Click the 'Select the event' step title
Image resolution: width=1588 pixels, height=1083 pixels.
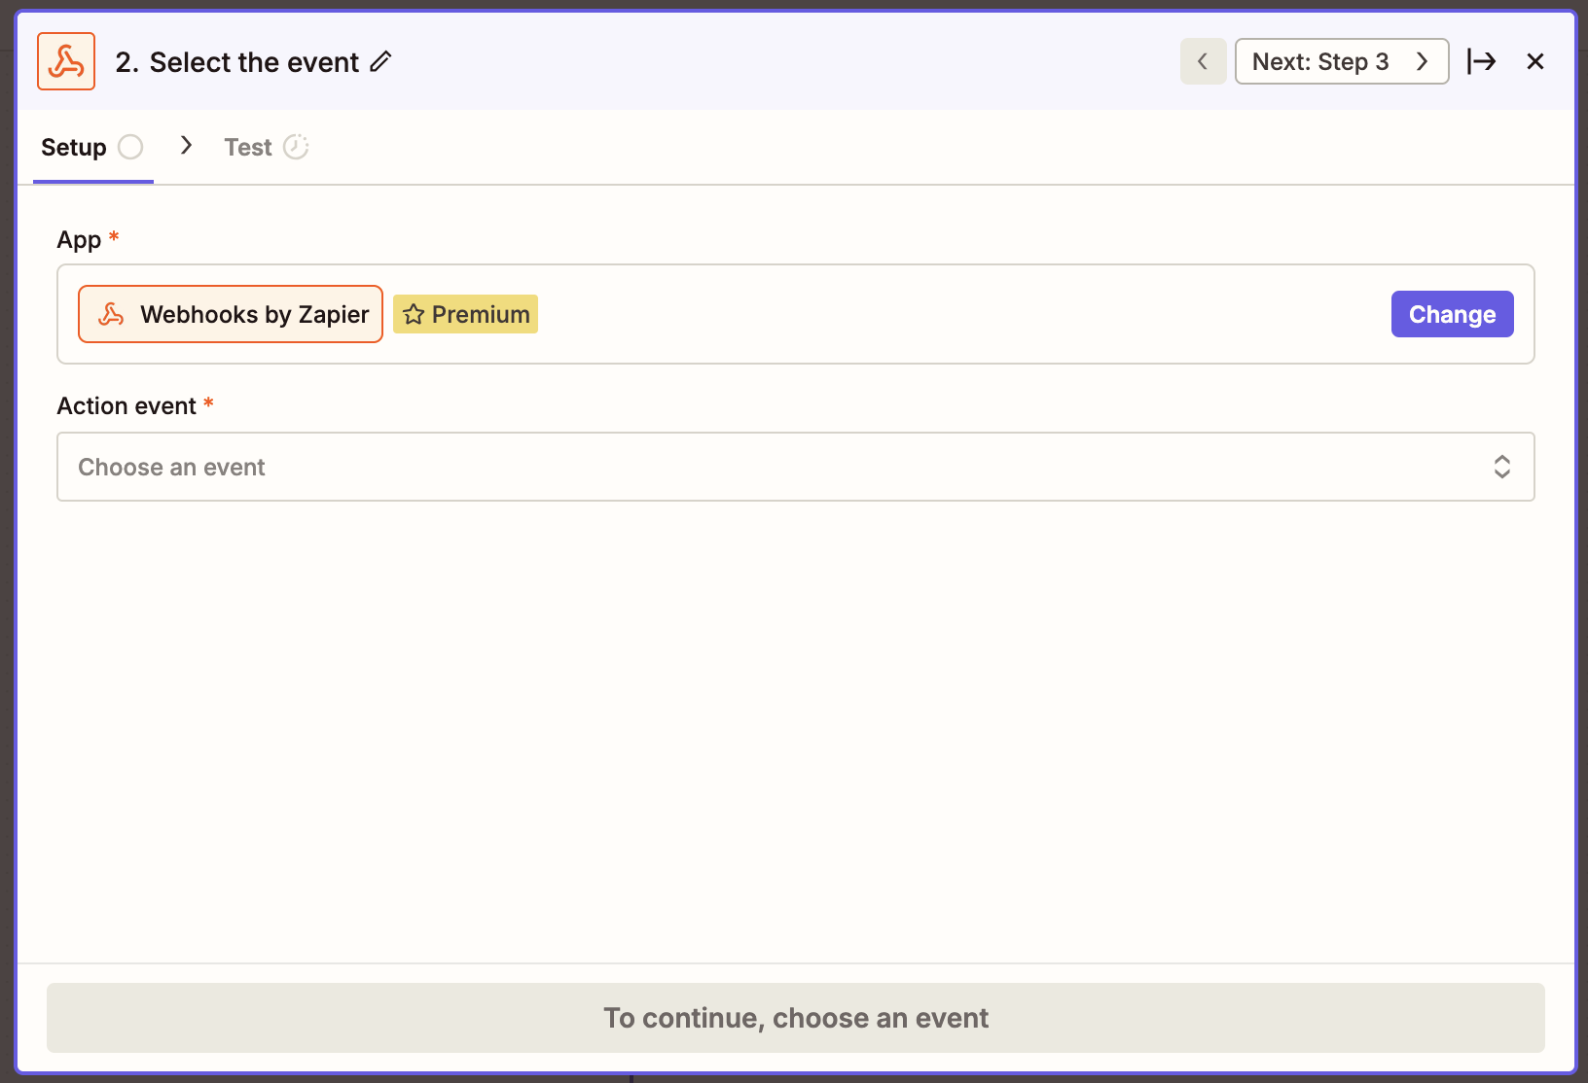click(x=254, y=62)
